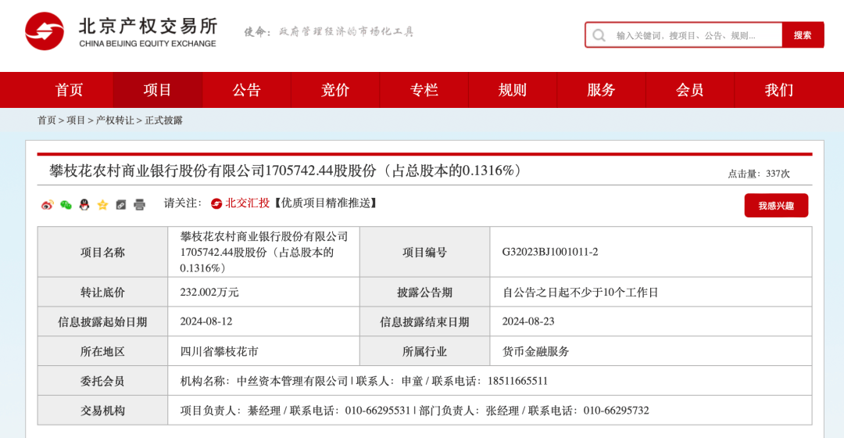The width and height of the screenshot is (844, 438).
Task: Open the 首页 navigation menu
Action: (x=69, y=90)
